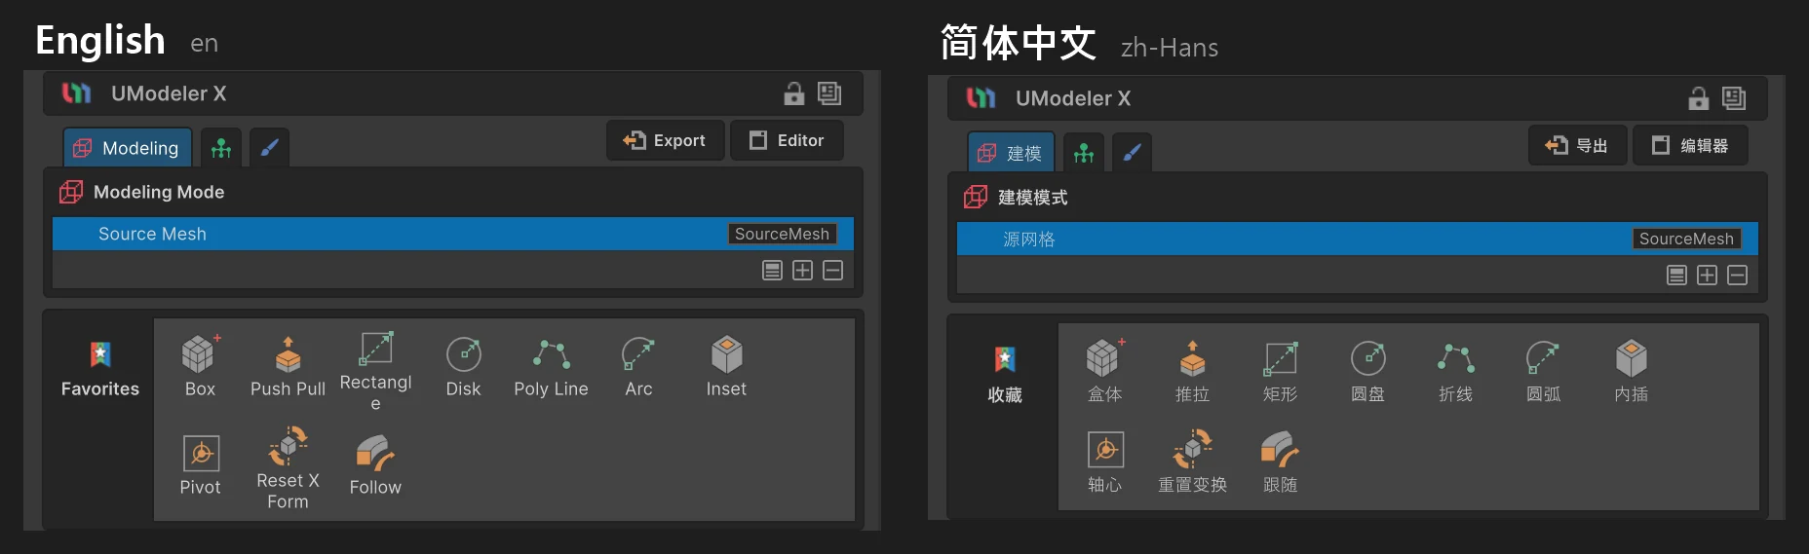This screenshot has width=1809, height=554.
Task: Select the 内插 tool in the Chinese panel
Action: coord(1631,370)
